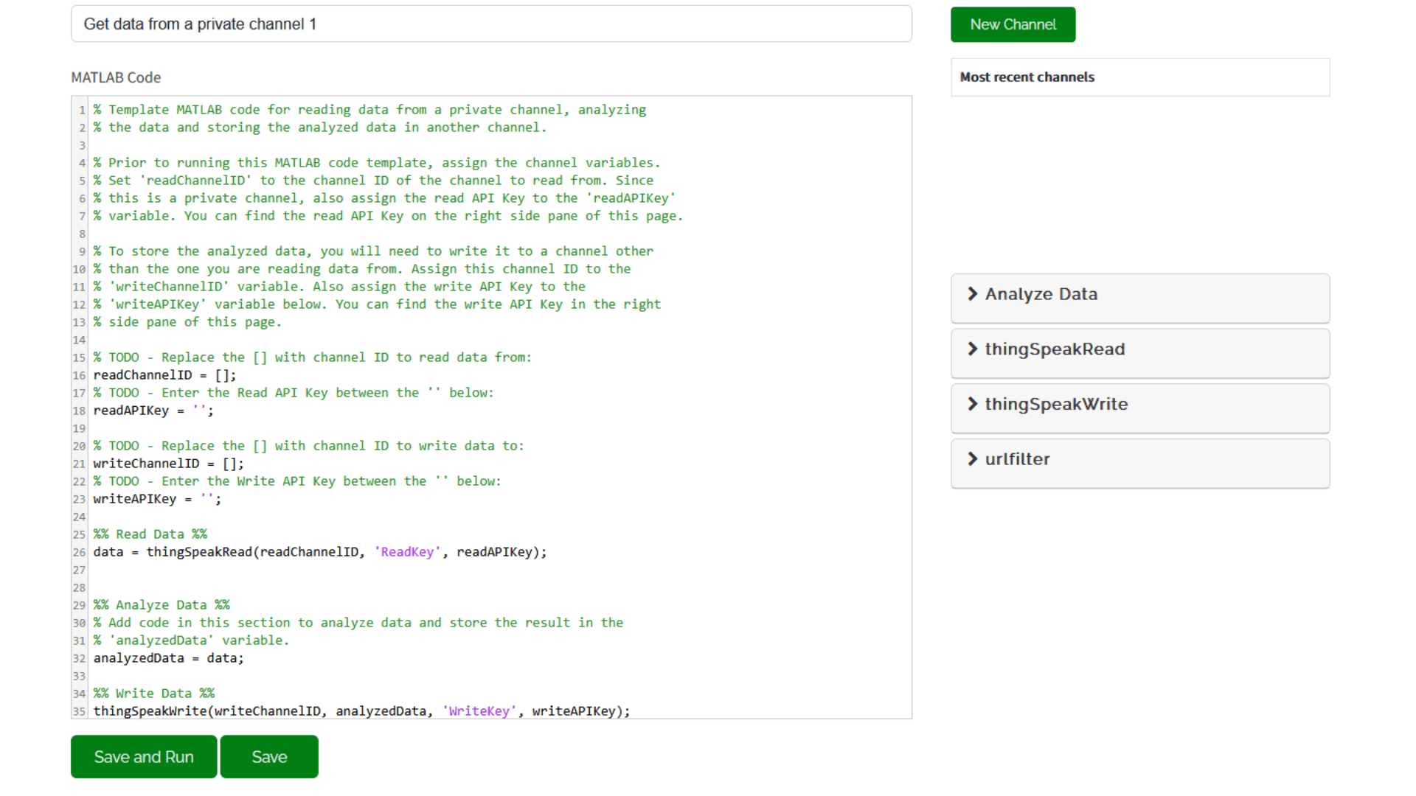Click the Save button
Image resolution: width=1416 pixels, height=796 pixels.
(269, 756)
